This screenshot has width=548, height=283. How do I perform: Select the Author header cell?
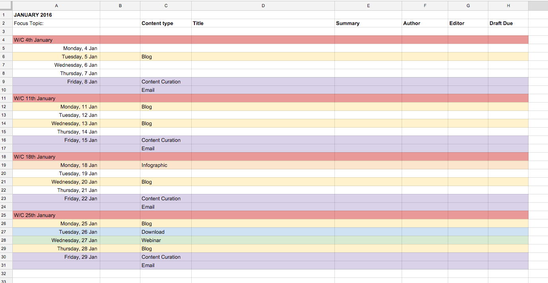pos(425,23)
